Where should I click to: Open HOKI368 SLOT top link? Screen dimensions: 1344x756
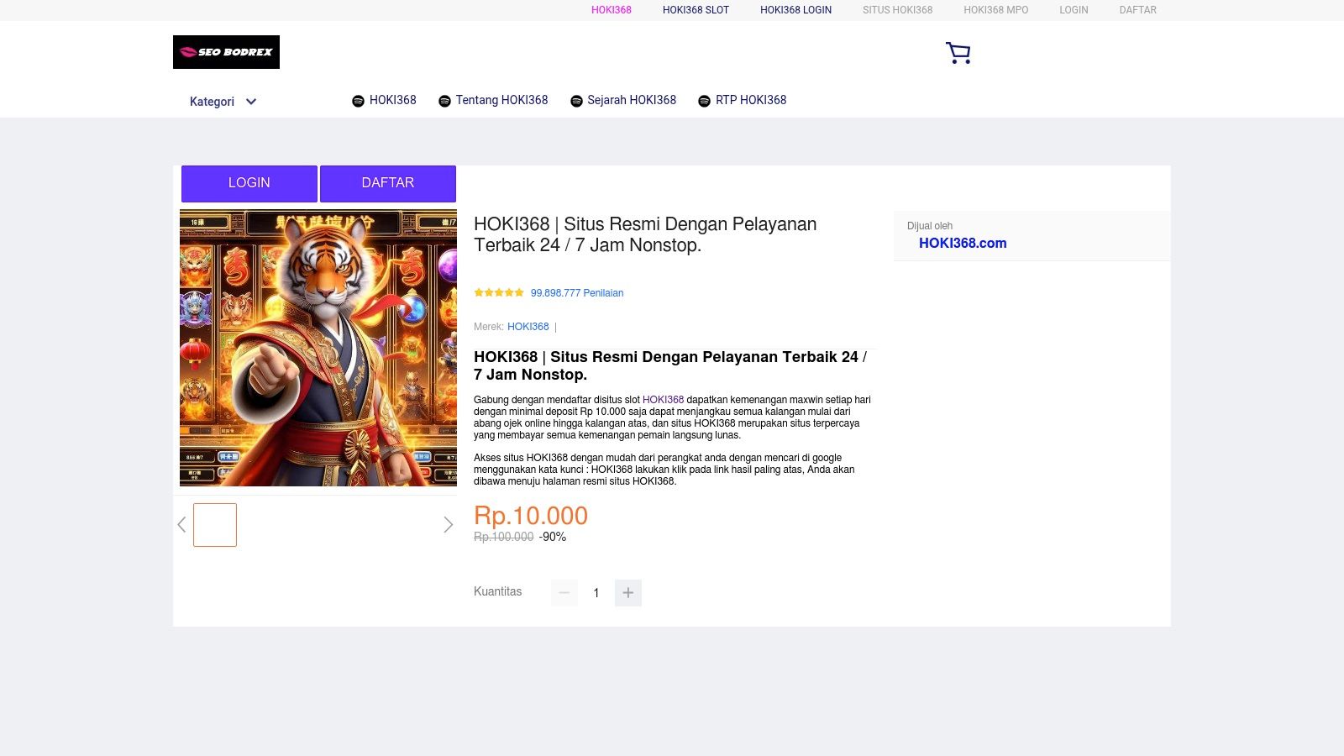(x=696, y=10)
